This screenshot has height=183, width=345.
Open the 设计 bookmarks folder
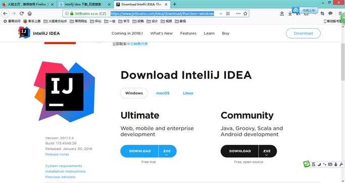coord(152,21)
